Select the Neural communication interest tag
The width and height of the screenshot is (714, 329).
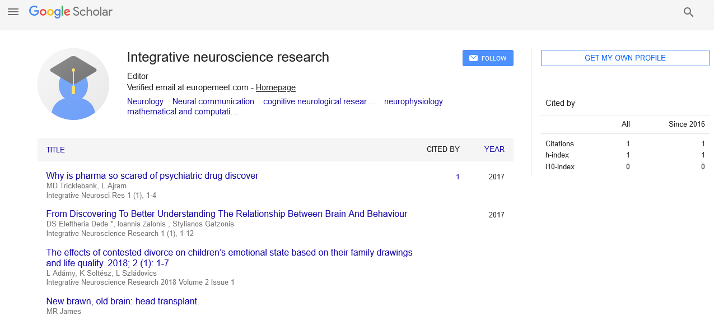(213, 101)
